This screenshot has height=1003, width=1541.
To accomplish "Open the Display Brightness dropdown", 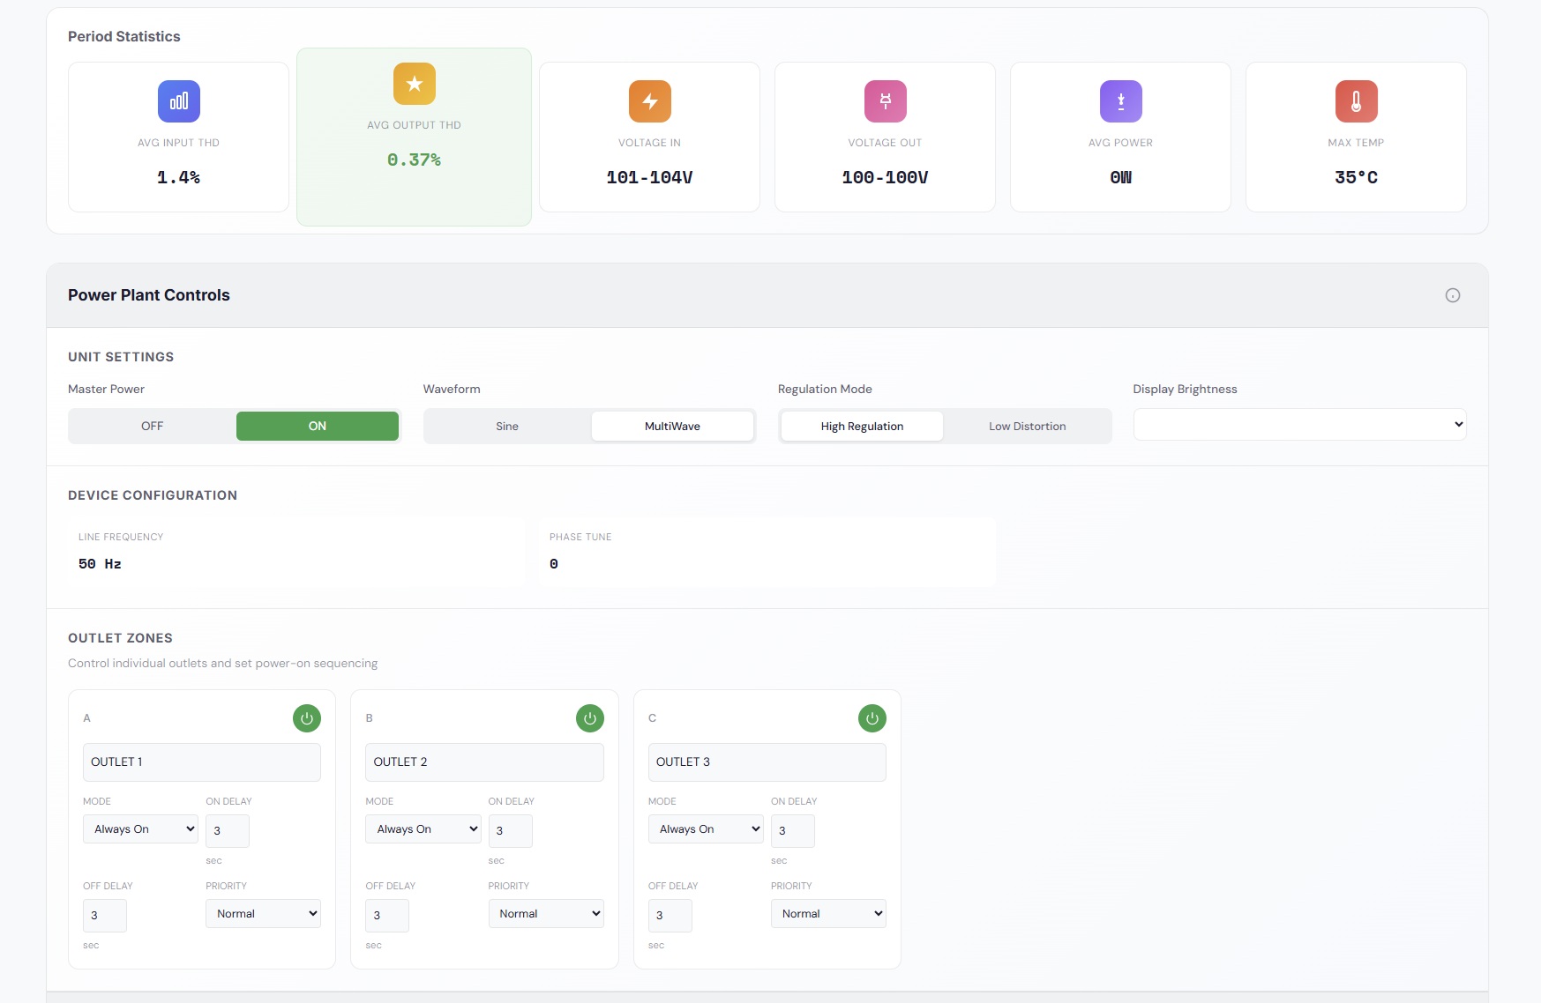I will [1298, 425].
